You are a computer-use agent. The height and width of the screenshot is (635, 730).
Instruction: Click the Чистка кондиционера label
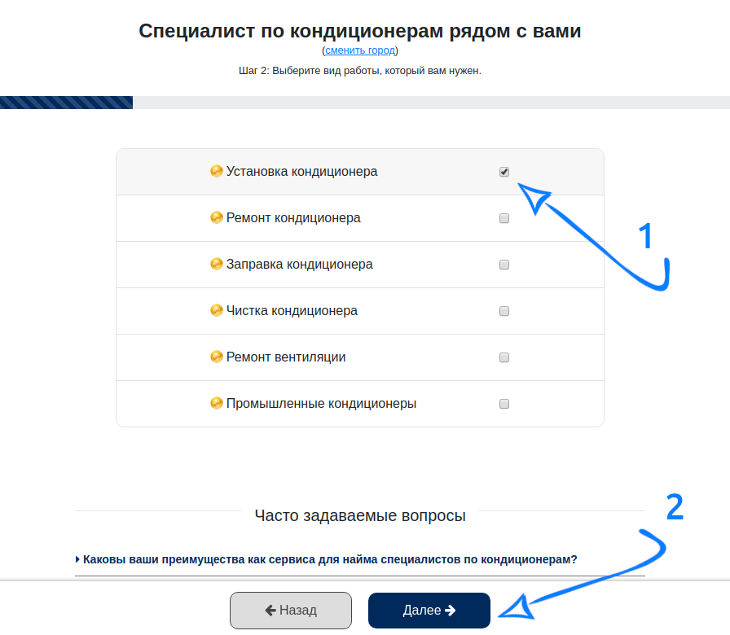click(x=292, y=311)
